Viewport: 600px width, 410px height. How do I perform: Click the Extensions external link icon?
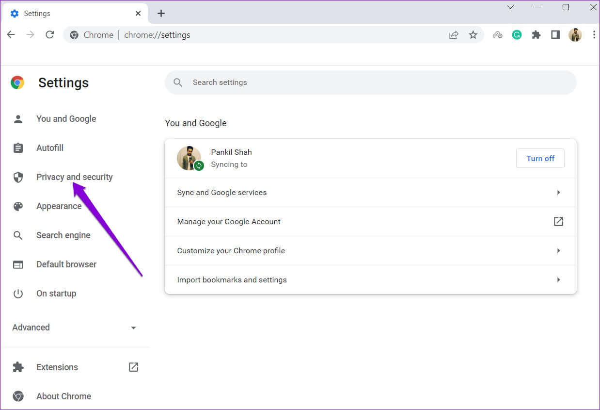tap(133, 367)
